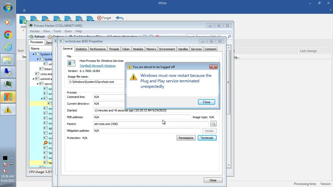The image size is (333, 187).
Task: Click the Processing time label in NTLite
Action: point(305,184)
